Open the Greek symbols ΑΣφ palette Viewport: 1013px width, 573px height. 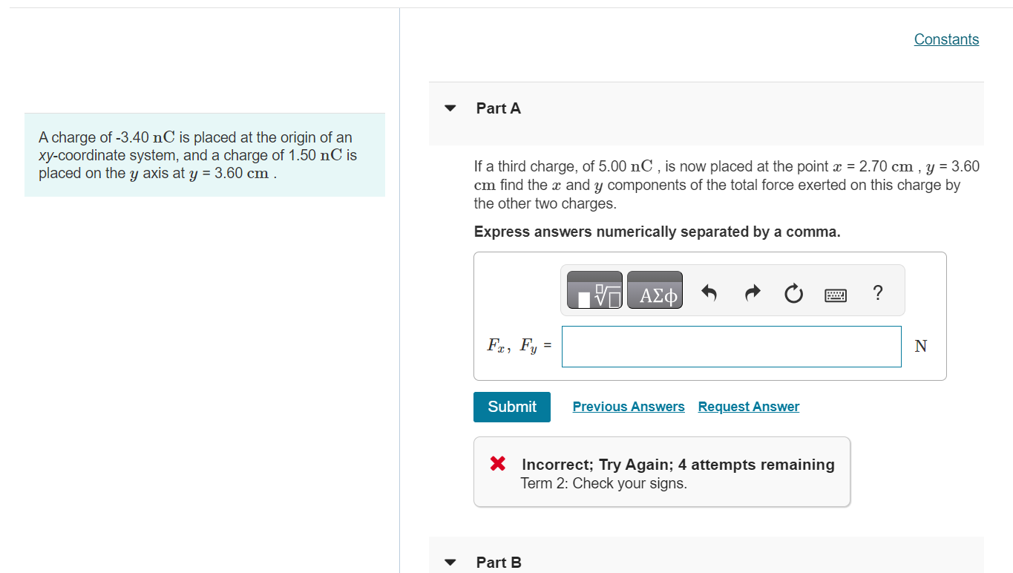tap(655, 290)
